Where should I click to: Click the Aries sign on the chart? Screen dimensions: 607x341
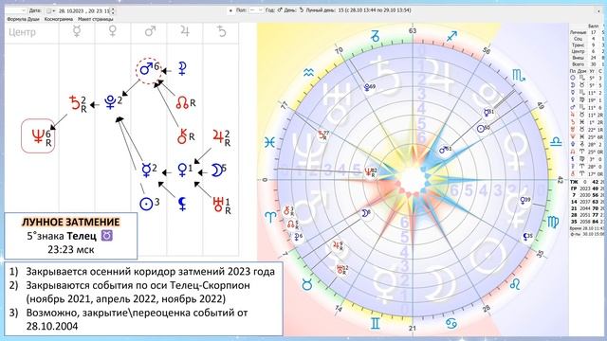tap(270, 217)
